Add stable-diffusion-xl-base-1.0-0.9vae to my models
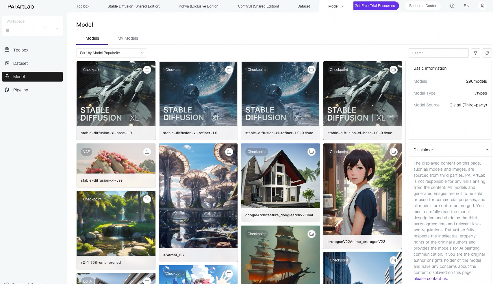This screenshot has height=284, width=493. click(394, 70)
